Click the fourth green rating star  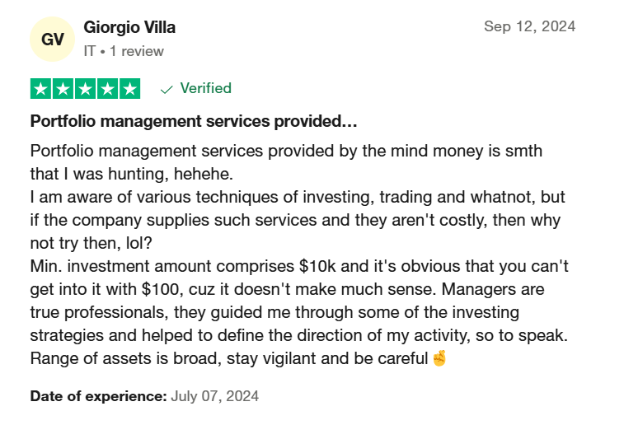pyautogui.click(x=107, y=89)
